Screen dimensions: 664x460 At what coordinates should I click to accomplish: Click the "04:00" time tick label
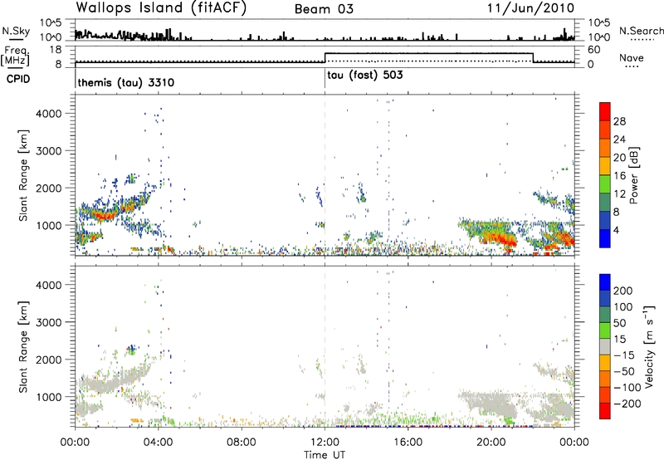click(x=158, y=443)
